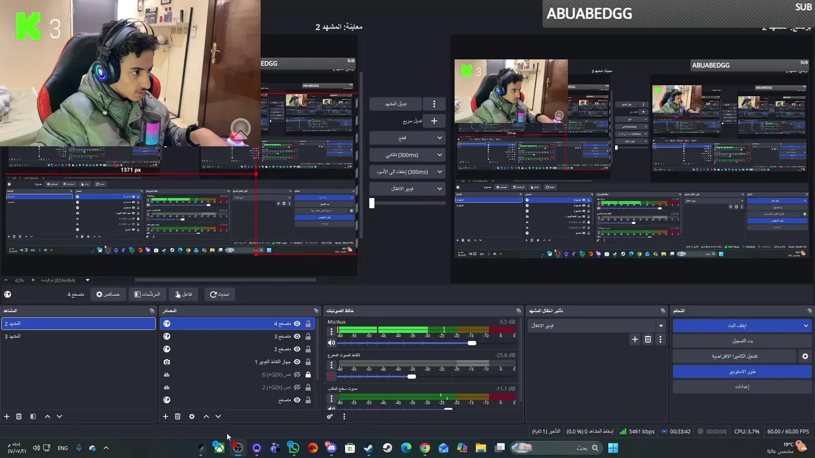Image resolution: width=815 pixels, height=458 pixels.
Task: Open audio mixer three-dot menu at bottom
Action: point(344,417)
